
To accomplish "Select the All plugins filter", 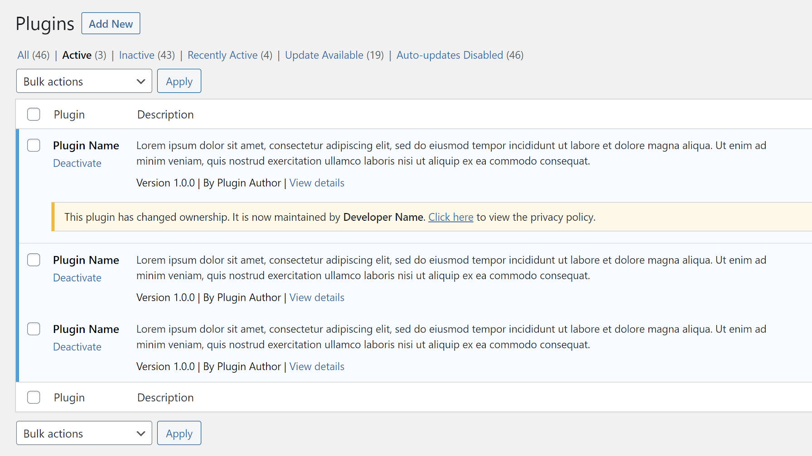I will [23, 55].
